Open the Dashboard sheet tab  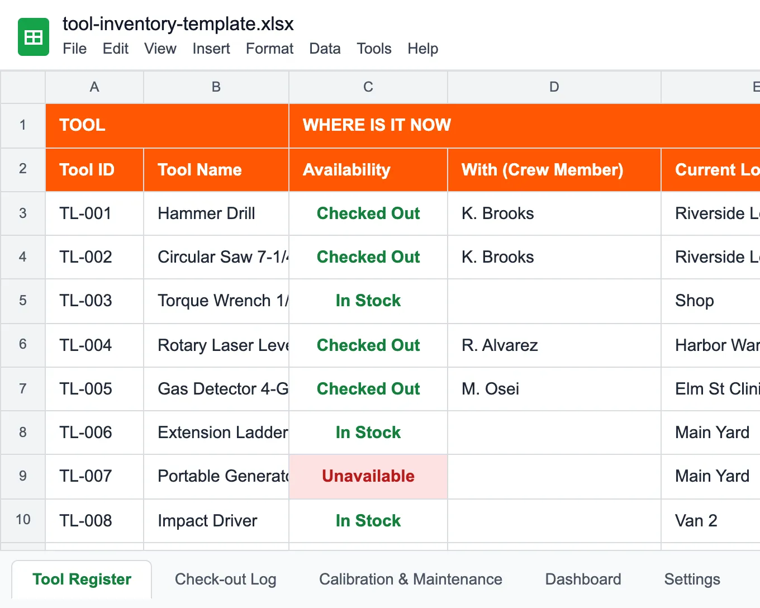click(x=583, y=579)
